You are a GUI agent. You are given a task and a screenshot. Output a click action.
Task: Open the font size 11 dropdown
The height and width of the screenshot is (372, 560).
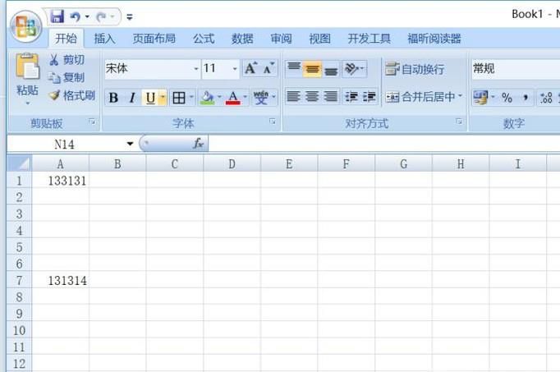pos(235,68)
